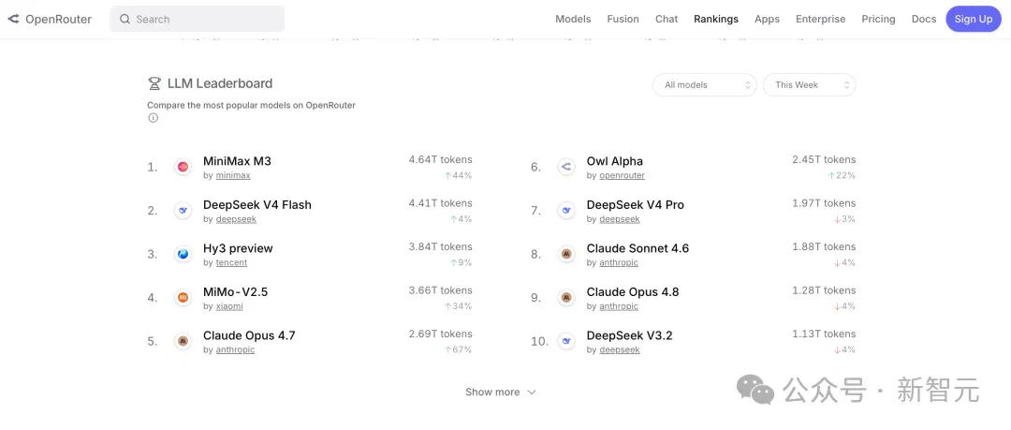Open the Apps nav item
Image resolution: width=1011 pixels, height=430 pixels.
click(x=768, y=20)
